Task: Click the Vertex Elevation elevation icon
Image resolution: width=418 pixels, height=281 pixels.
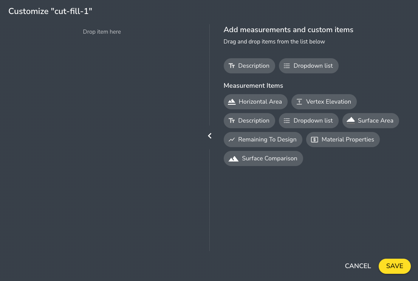Action: pyautogui.click(x=299, y=101)
